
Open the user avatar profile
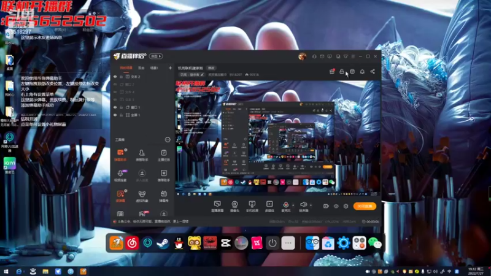coord(302,56)
